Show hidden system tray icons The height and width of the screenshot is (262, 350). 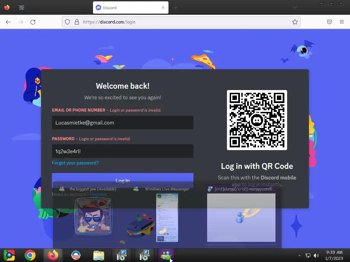(299, 256)
